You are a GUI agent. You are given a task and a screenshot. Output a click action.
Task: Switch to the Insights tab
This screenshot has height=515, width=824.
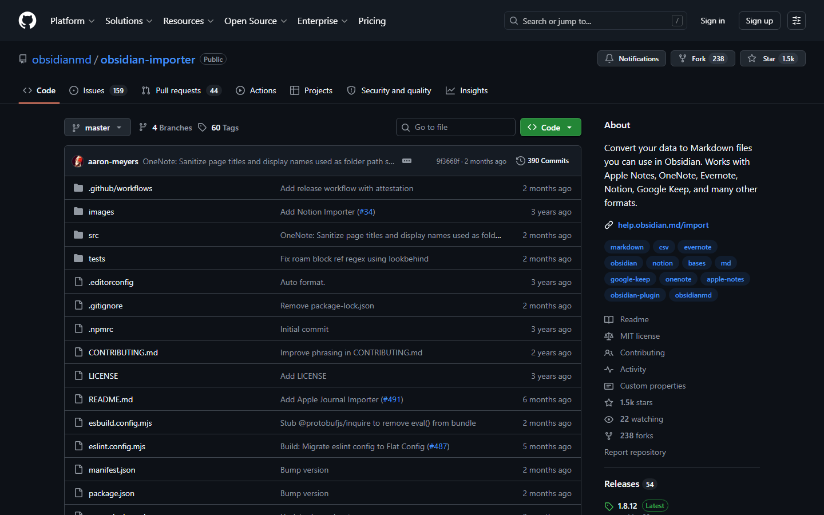[x=467, y=90]
